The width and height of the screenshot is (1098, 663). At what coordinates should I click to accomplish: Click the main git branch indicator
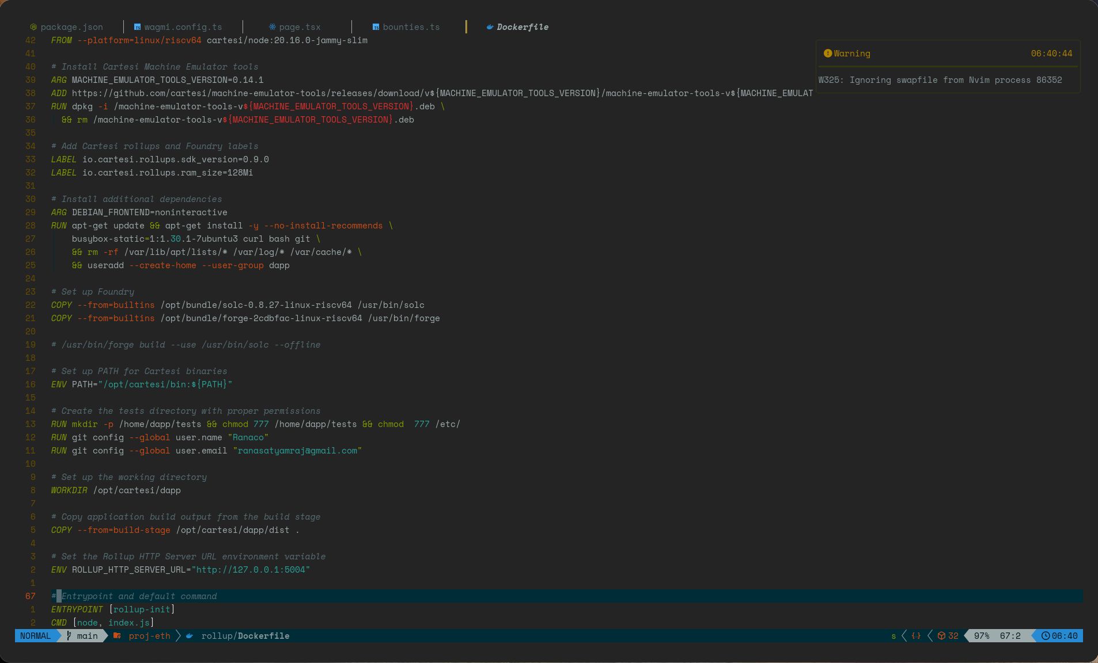[87, 636]
